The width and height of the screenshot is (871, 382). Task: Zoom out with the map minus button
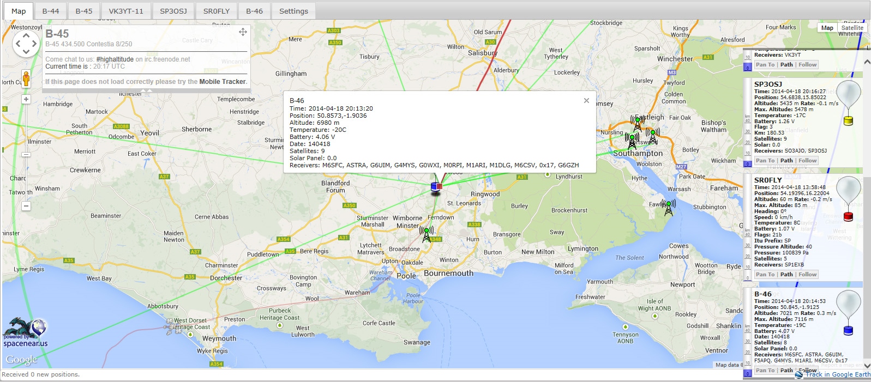[x=26, y=206]
